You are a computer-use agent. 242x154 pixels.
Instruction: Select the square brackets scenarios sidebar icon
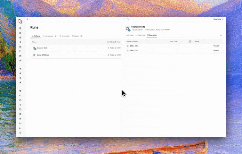(20, 51)
